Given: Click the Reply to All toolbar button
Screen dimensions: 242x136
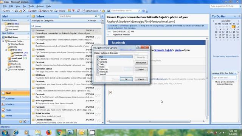Looking at the screenshot, I should pyautogui.click(x=45, y=11).
